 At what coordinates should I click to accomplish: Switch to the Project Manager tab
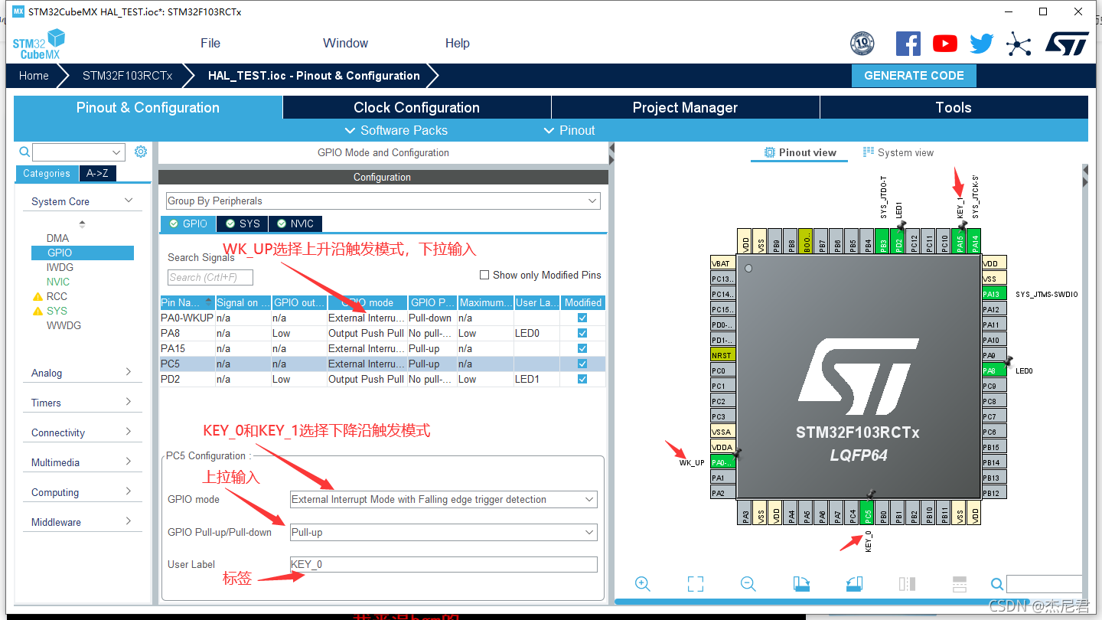tap(685, 107)
